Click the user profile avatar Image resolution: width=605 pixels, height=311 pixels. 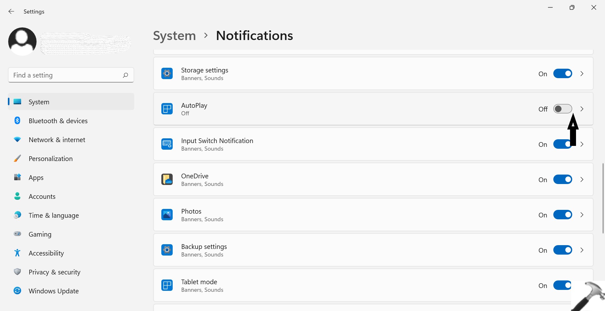(x=22, y=42)
